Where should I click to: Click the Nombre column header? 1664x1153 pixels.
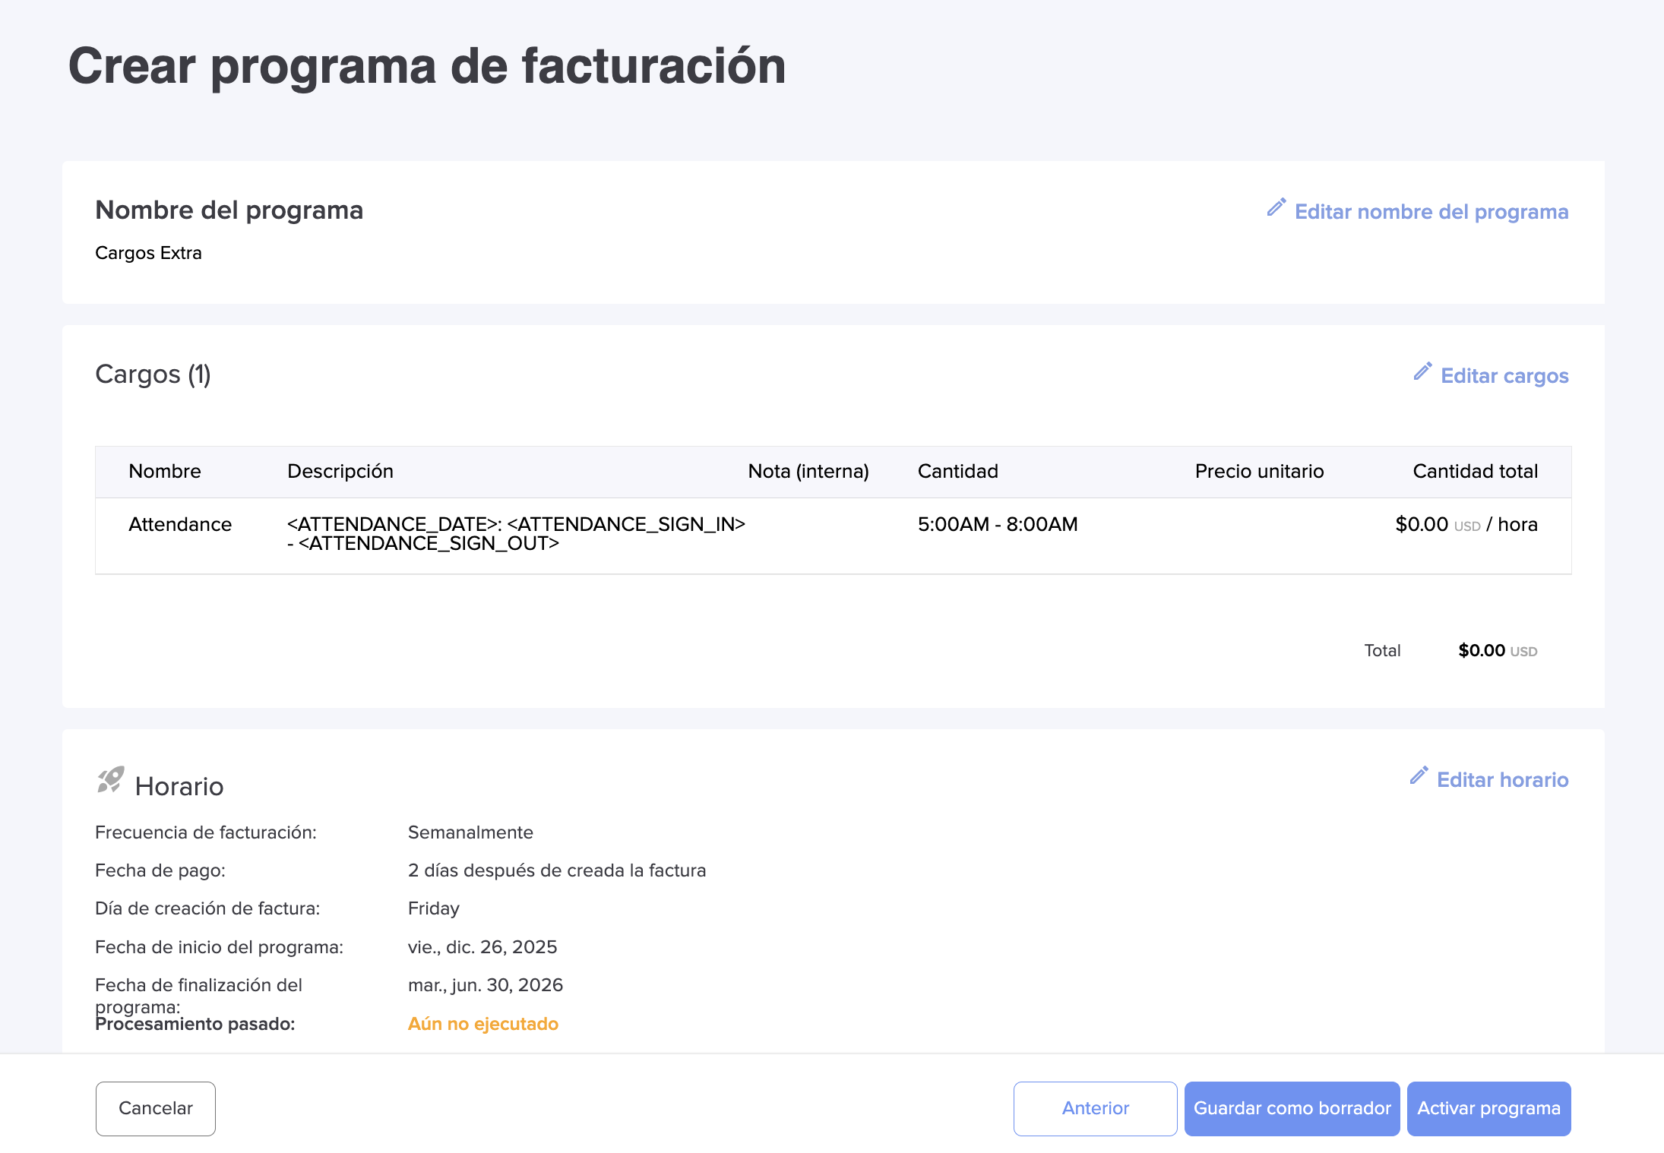pyautogui.click(x=165, y=471)
